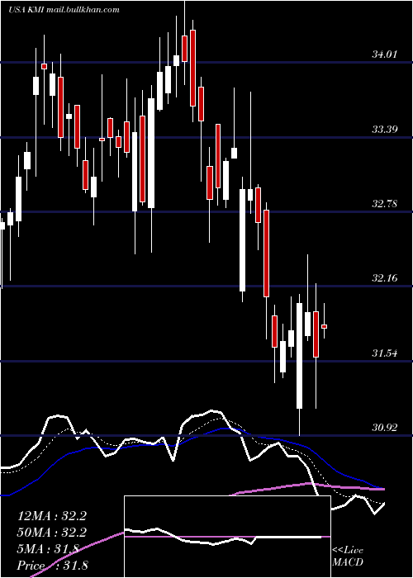Click the 30.92 price level label
The height and width of the screenshot is (578, 413).
(x=385, y=428)
